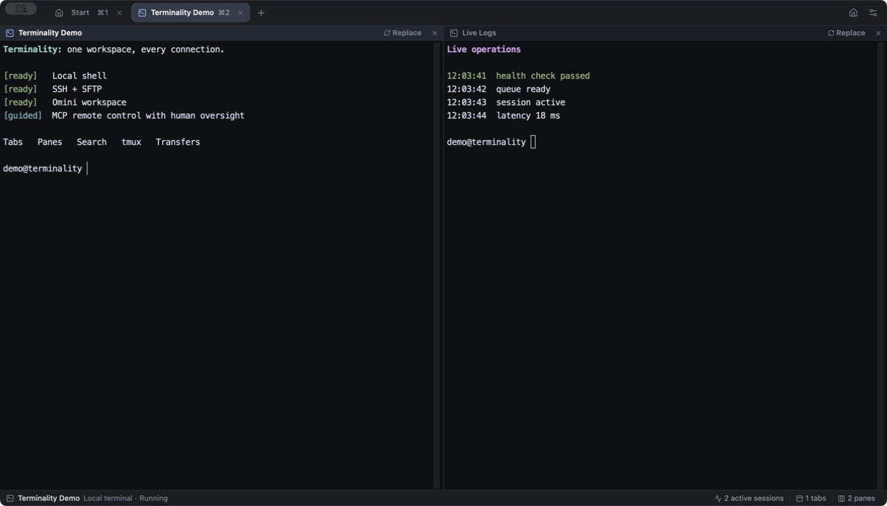This screenshot has width=887, height=506.
Task: Select the Terminality Demo tab
Action: [190, 13]
